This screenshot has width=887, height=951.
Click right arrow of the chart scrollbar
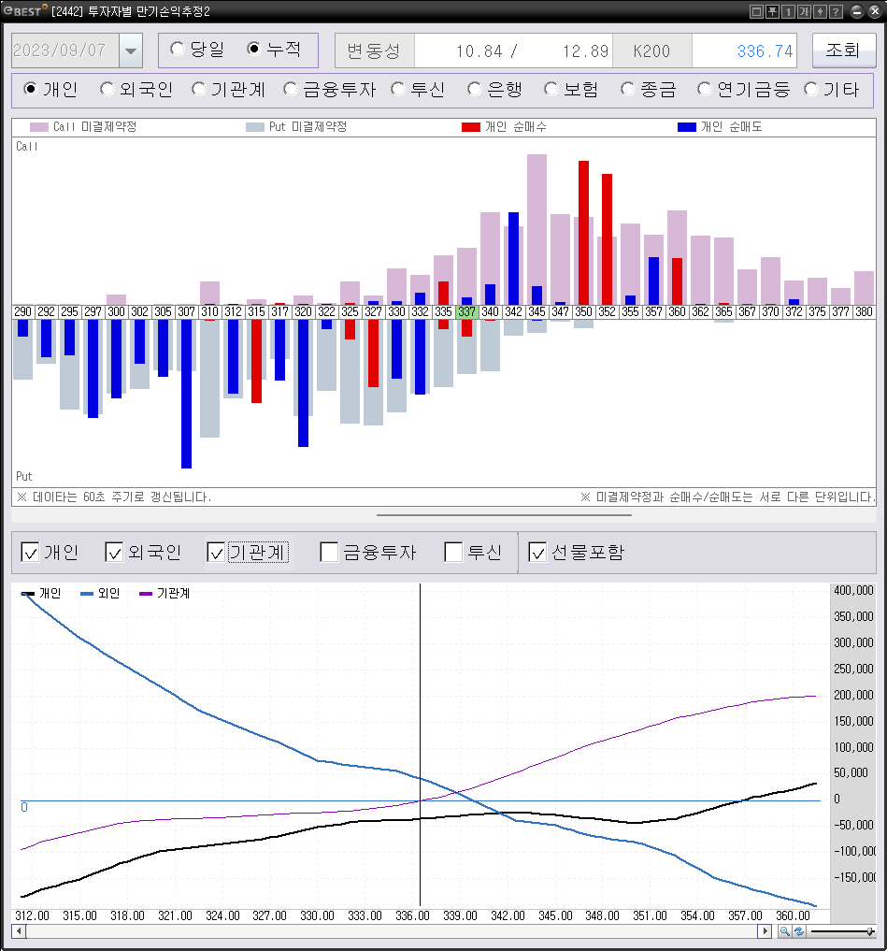tap(765, 931)
